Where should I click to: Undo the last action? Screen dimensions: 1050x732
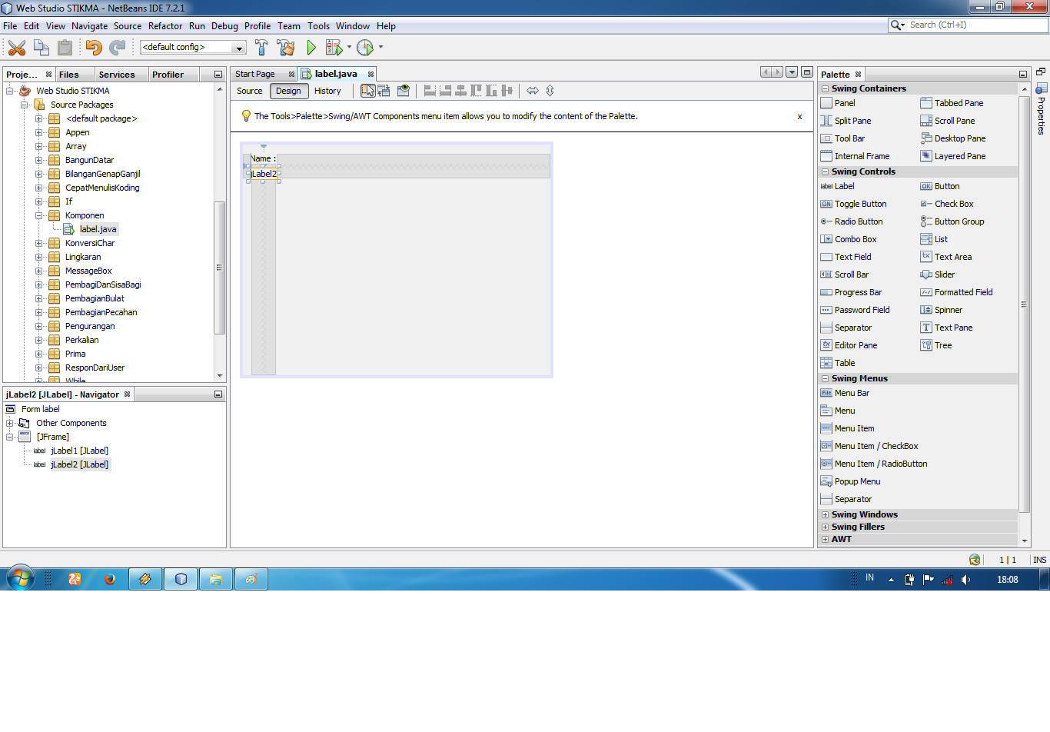(x=92, y=47)
